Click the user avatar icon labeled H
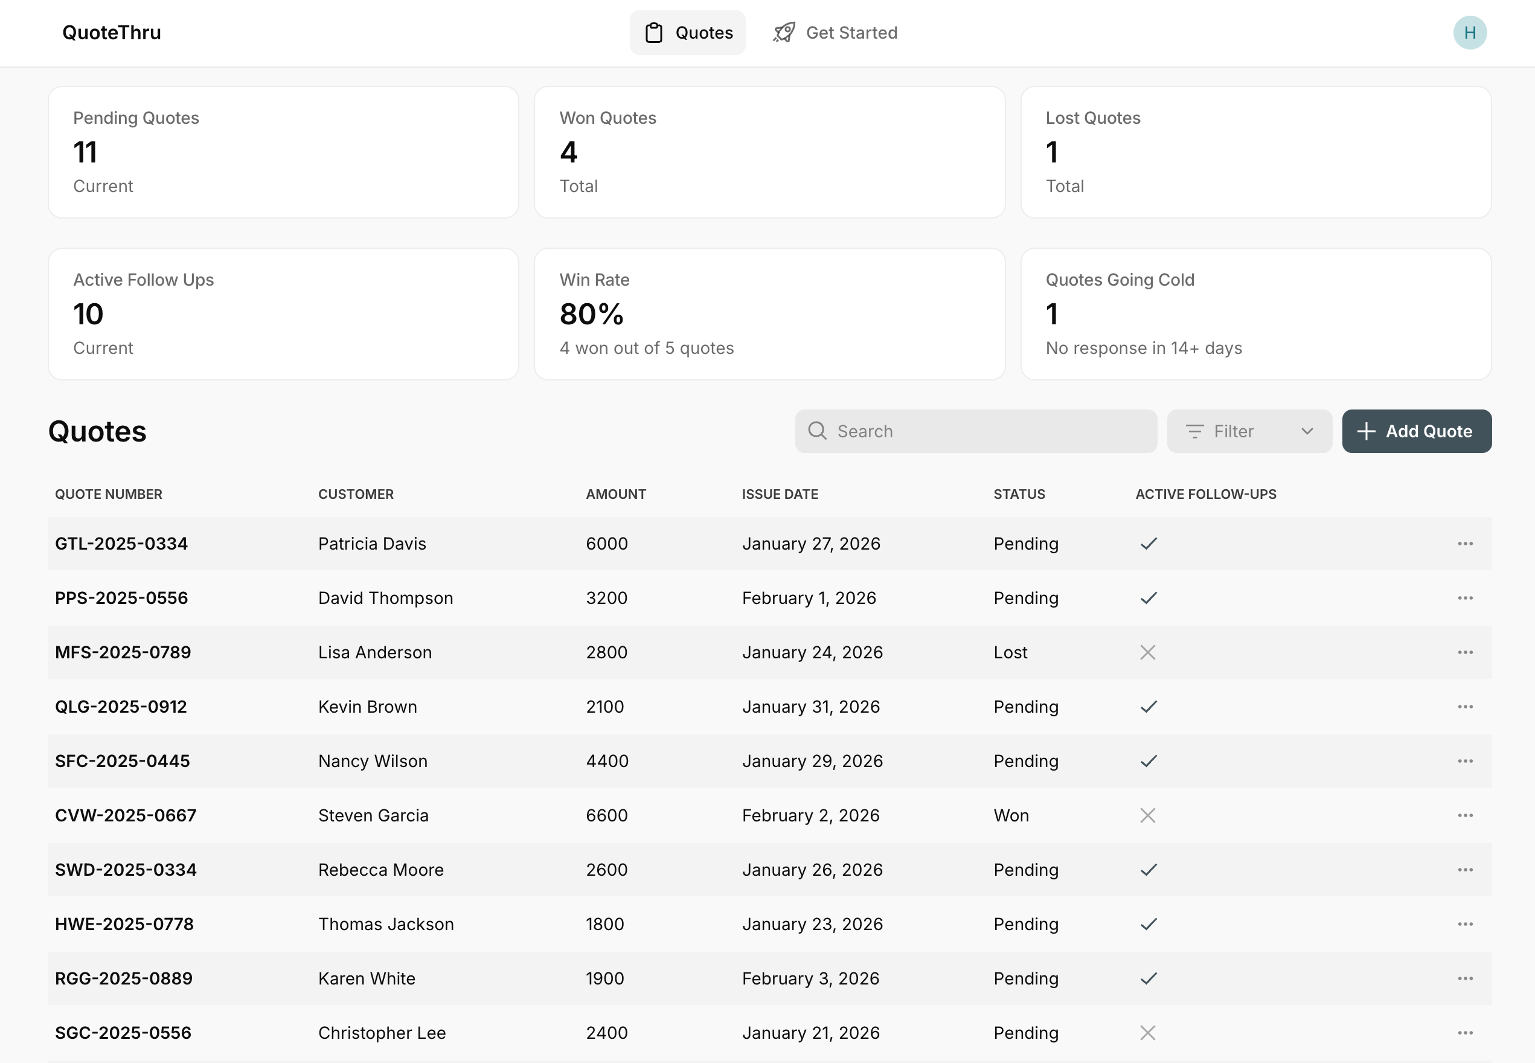This screenshot has width=1535, height=1063. click(1469, 33)
